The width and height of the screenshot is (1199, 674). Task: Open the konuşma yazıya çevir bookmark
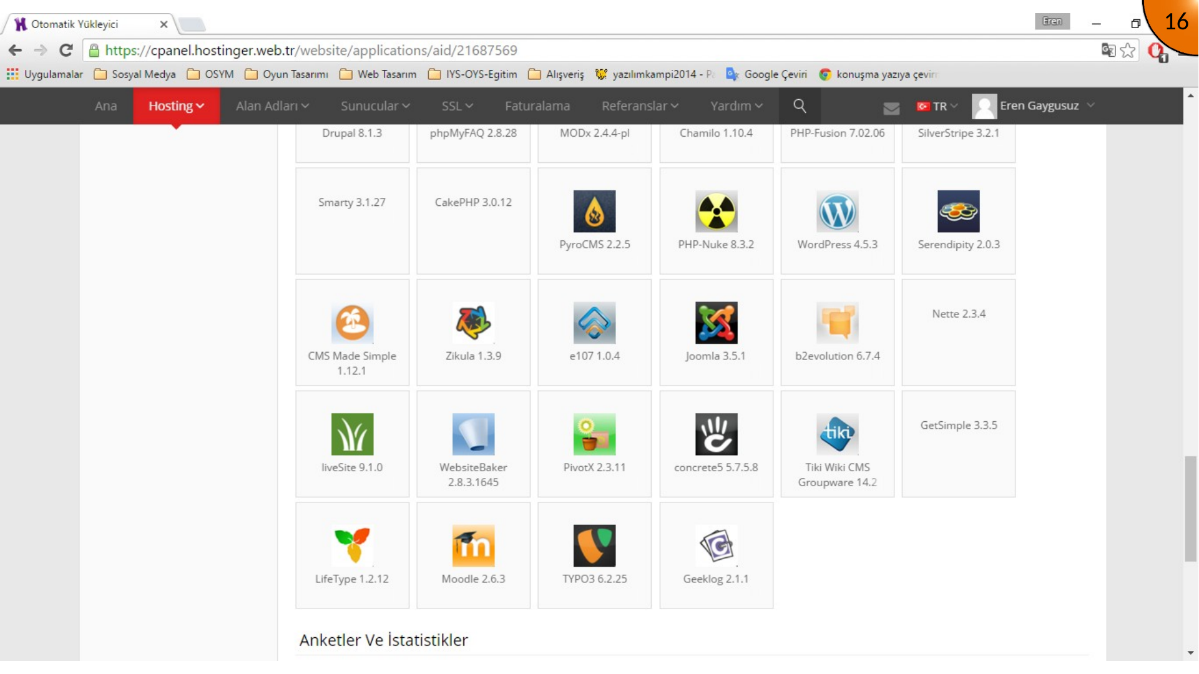click(x=878, y=74)
